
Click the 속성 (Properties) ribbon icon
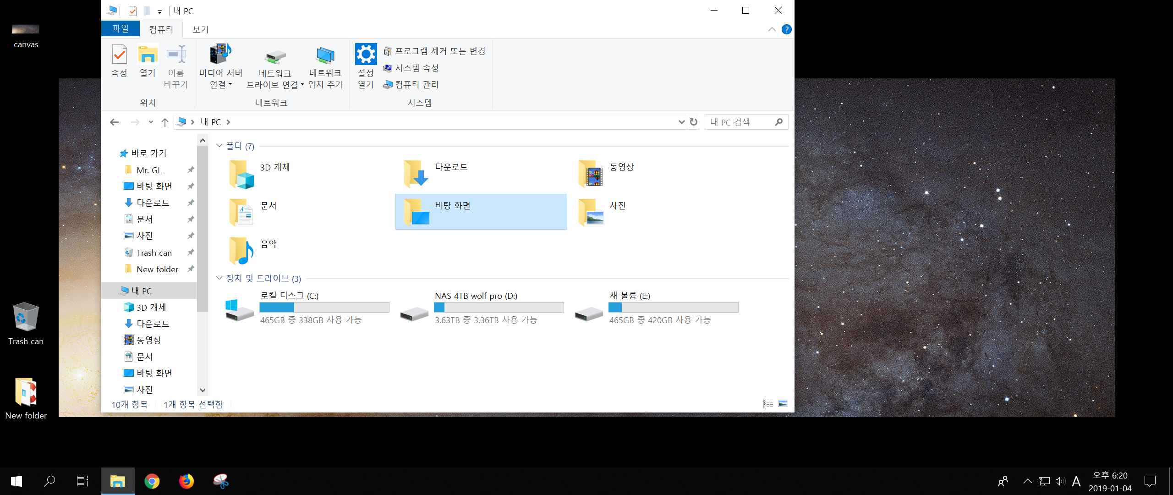coord(119,61)
